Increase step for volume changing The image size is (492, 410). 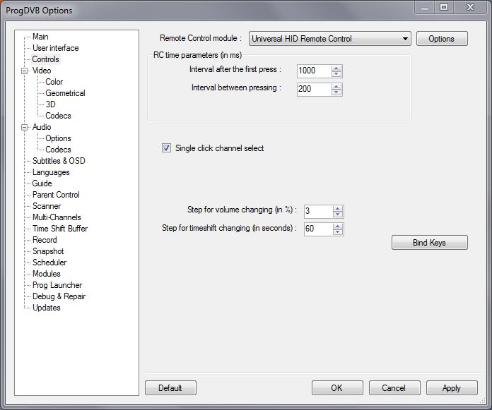338,208
